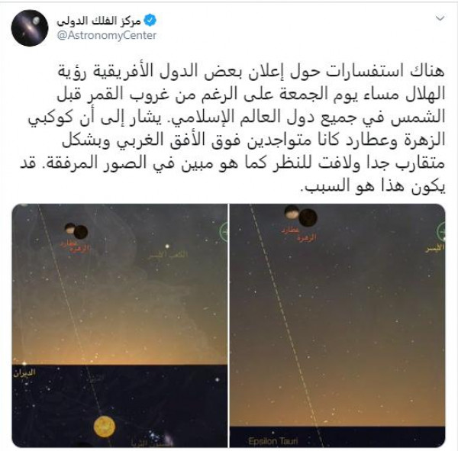Select the bright Aldebaran star on the horizon
The image size is (458, 451).
24,363
